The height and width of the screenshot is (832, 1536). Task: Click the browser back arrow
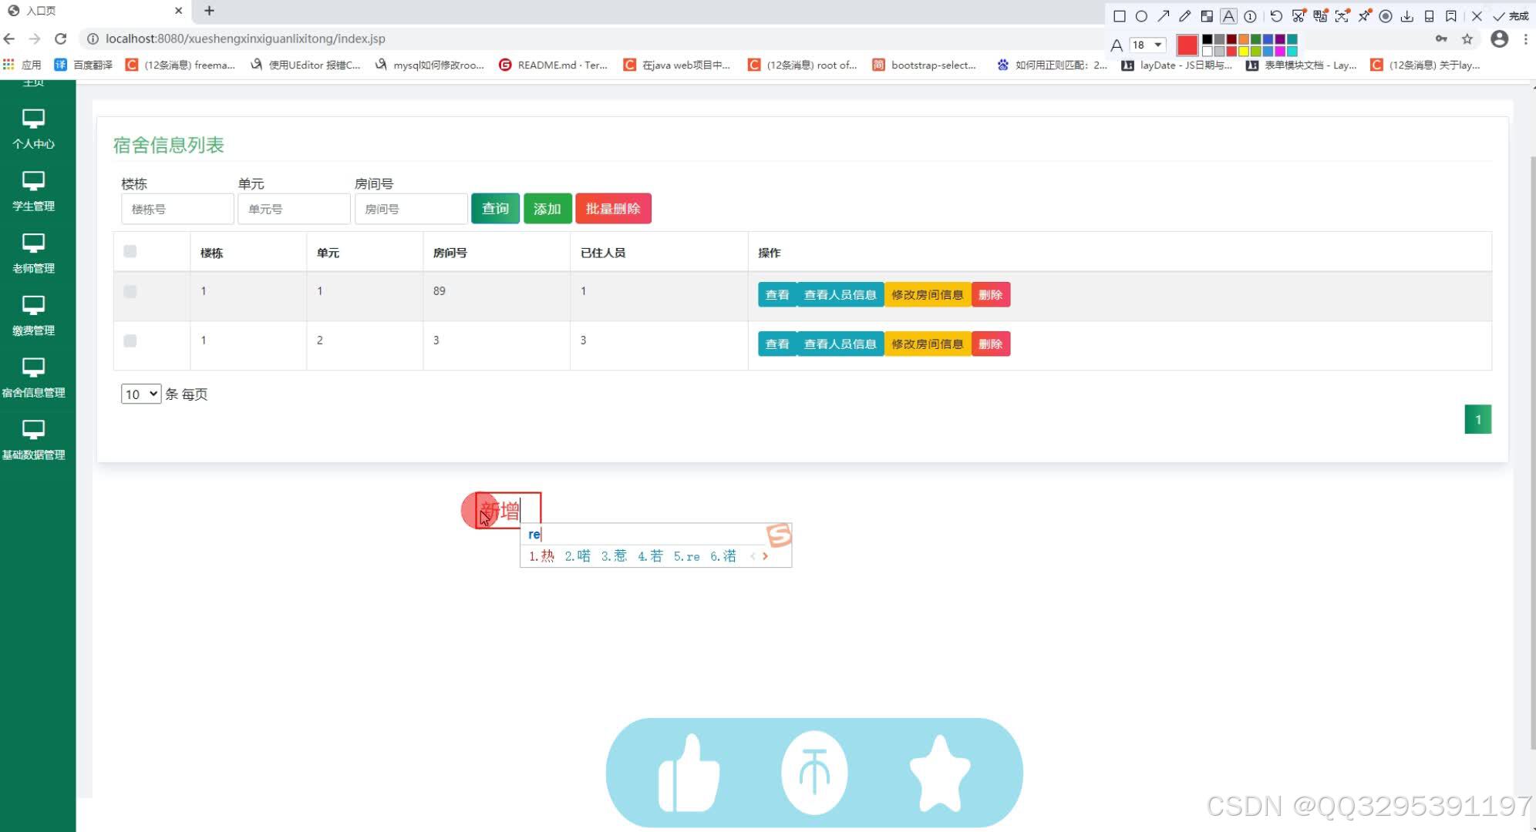click(x=9, y=39)
